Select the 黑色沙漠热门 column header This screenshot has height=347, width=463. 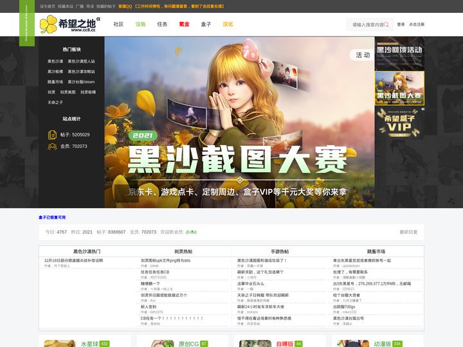click(x=87, y=251)
